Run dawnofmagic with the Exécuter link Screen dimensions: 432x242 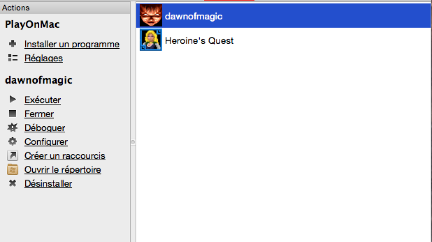(x=42, y=100)
